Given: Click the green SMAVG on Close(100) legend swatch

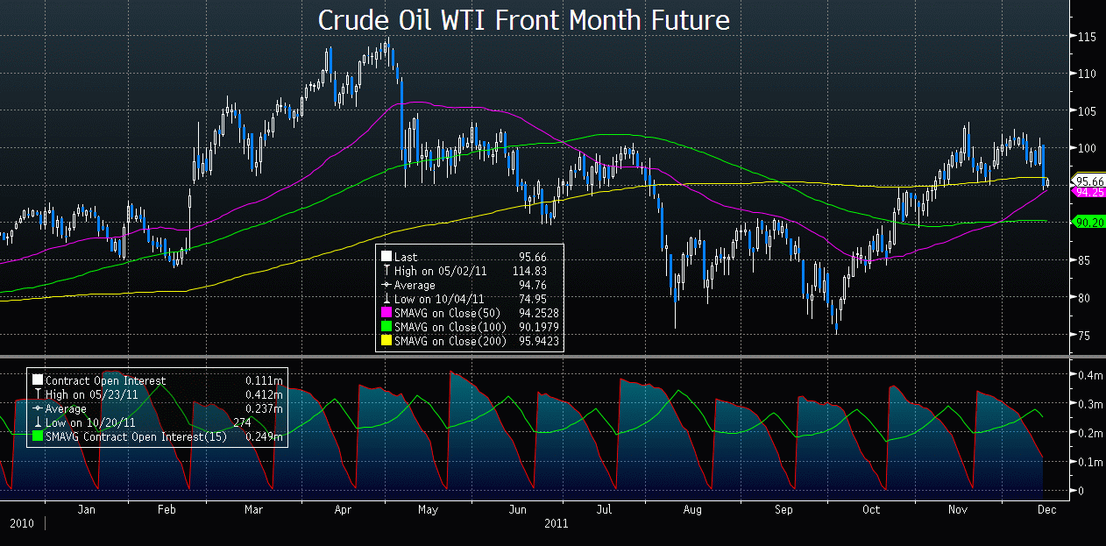Looking at the screenshot, I should pos(386,327).
